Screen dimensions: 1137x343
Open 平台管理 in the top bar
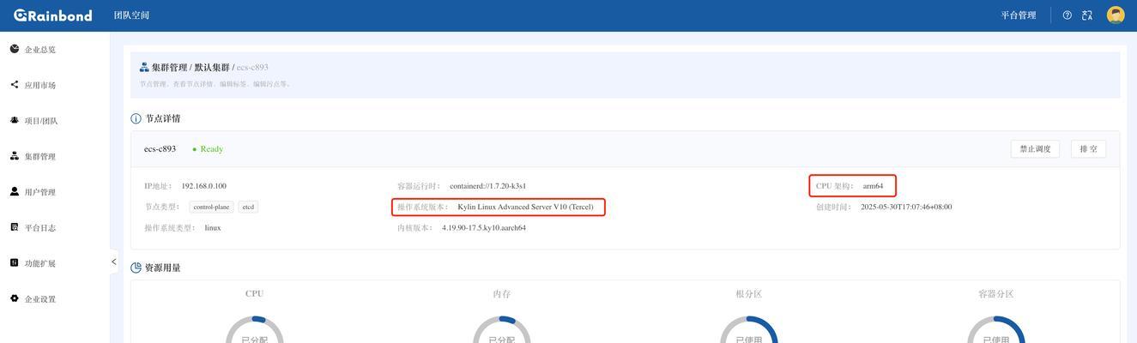tap(1019, 15)
